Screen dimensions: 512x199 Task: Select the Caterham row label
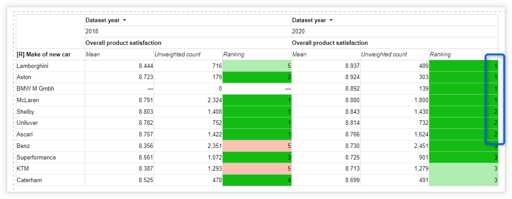pyautogui.click(x=28, y=180)
